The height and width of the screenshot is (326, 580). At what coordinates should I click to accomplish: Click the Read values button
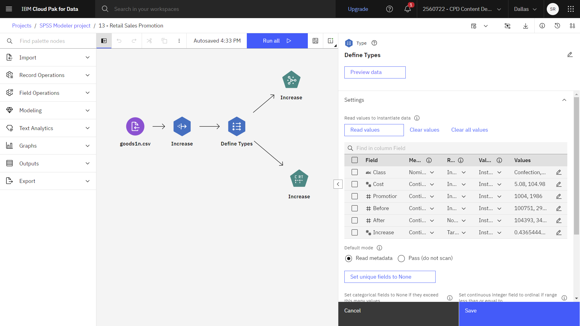pyautogui.click(x=374, y=130)
